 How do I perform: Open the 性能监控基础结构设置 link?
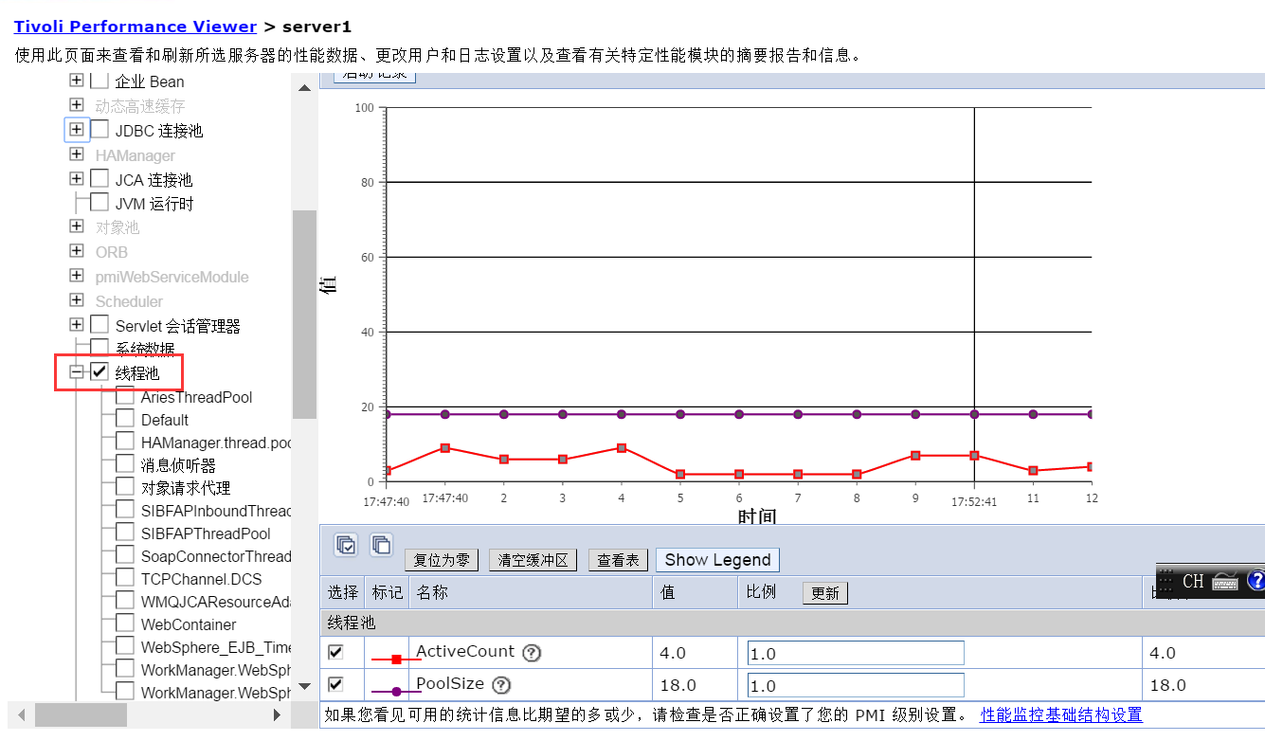[x=1061, y=714]
